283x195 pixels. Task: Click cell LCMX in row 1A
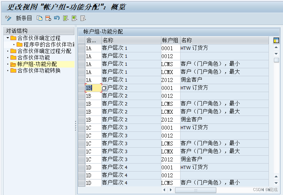click(x=170, y=72)
